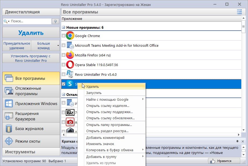Uncheck the selected Skype row checkbox
This screenshot has height=166, width=248.
coord(63,84)
